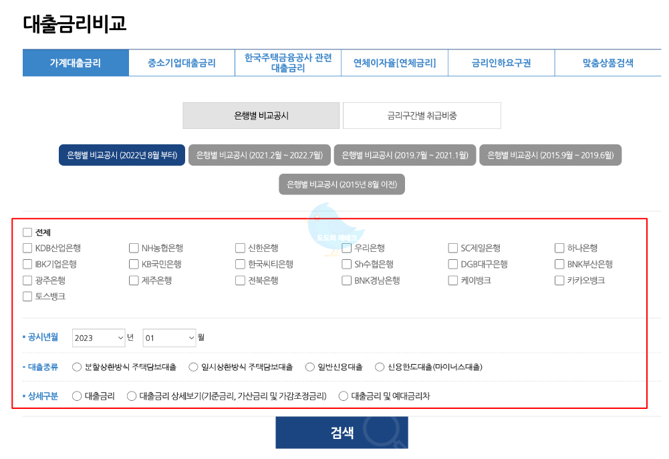This screenshot has width=669, height=459.
Task: Enable the KDB산업은행 checkbox
Action: click(27, 248)
